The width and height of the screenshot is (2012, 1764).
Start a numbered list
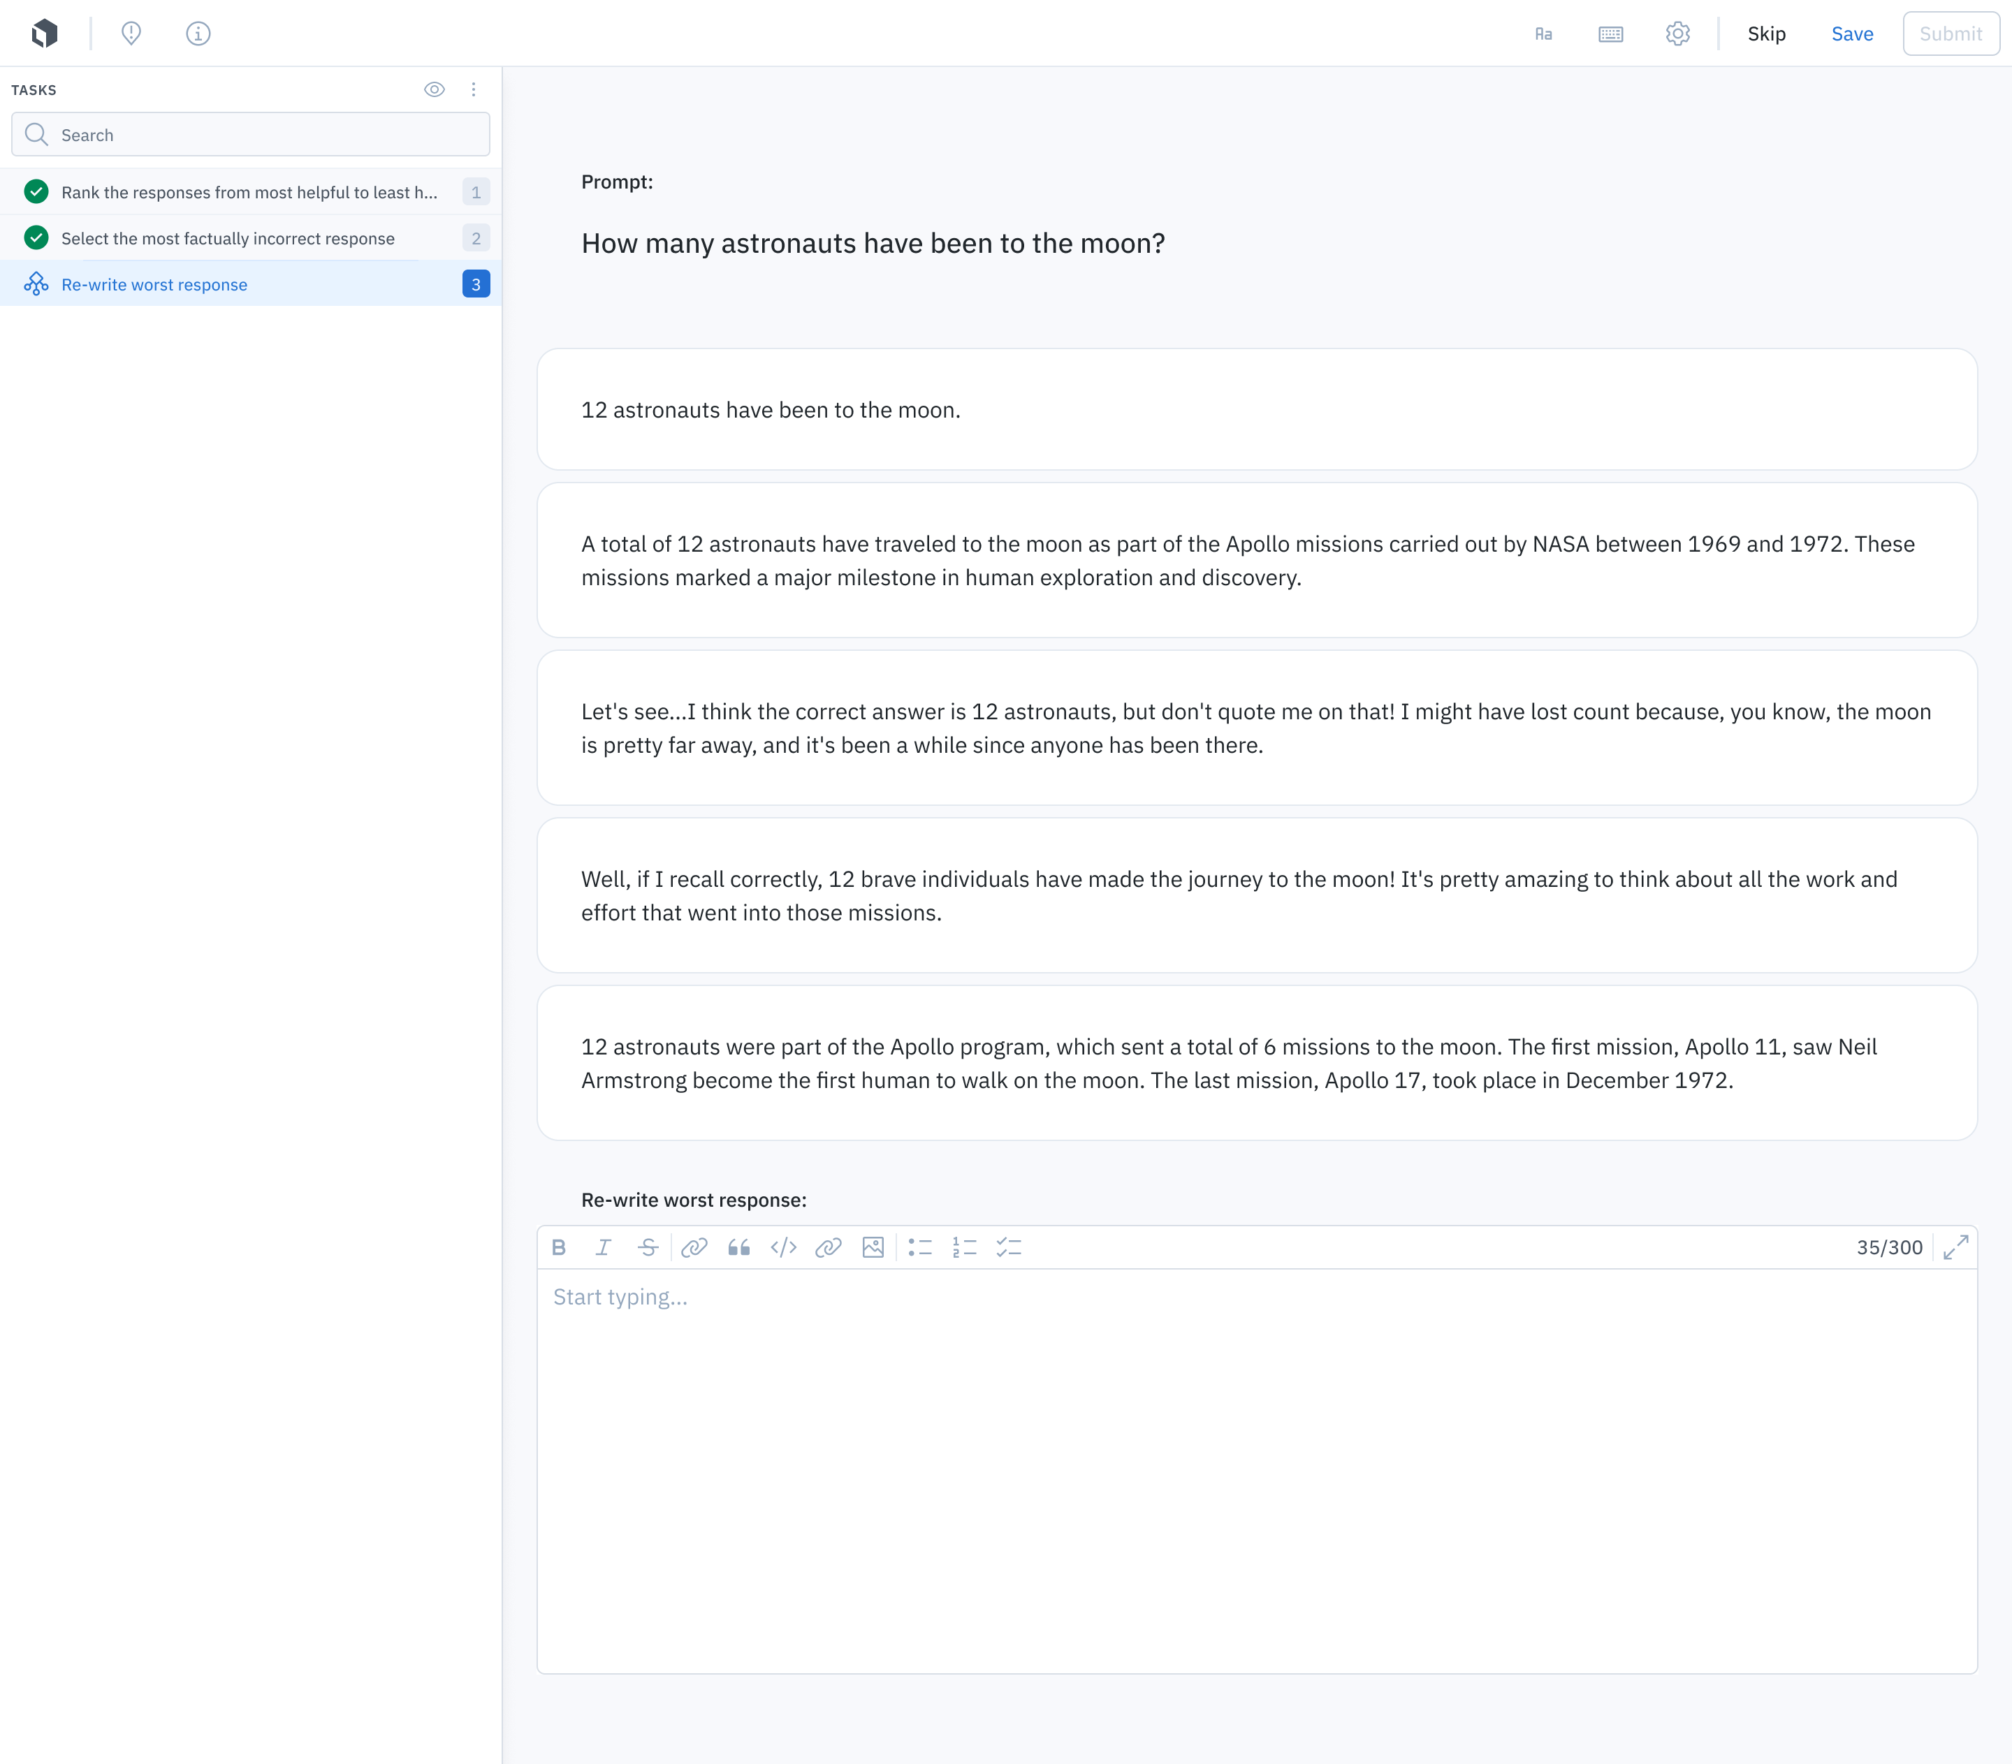tap(963, 1247)
